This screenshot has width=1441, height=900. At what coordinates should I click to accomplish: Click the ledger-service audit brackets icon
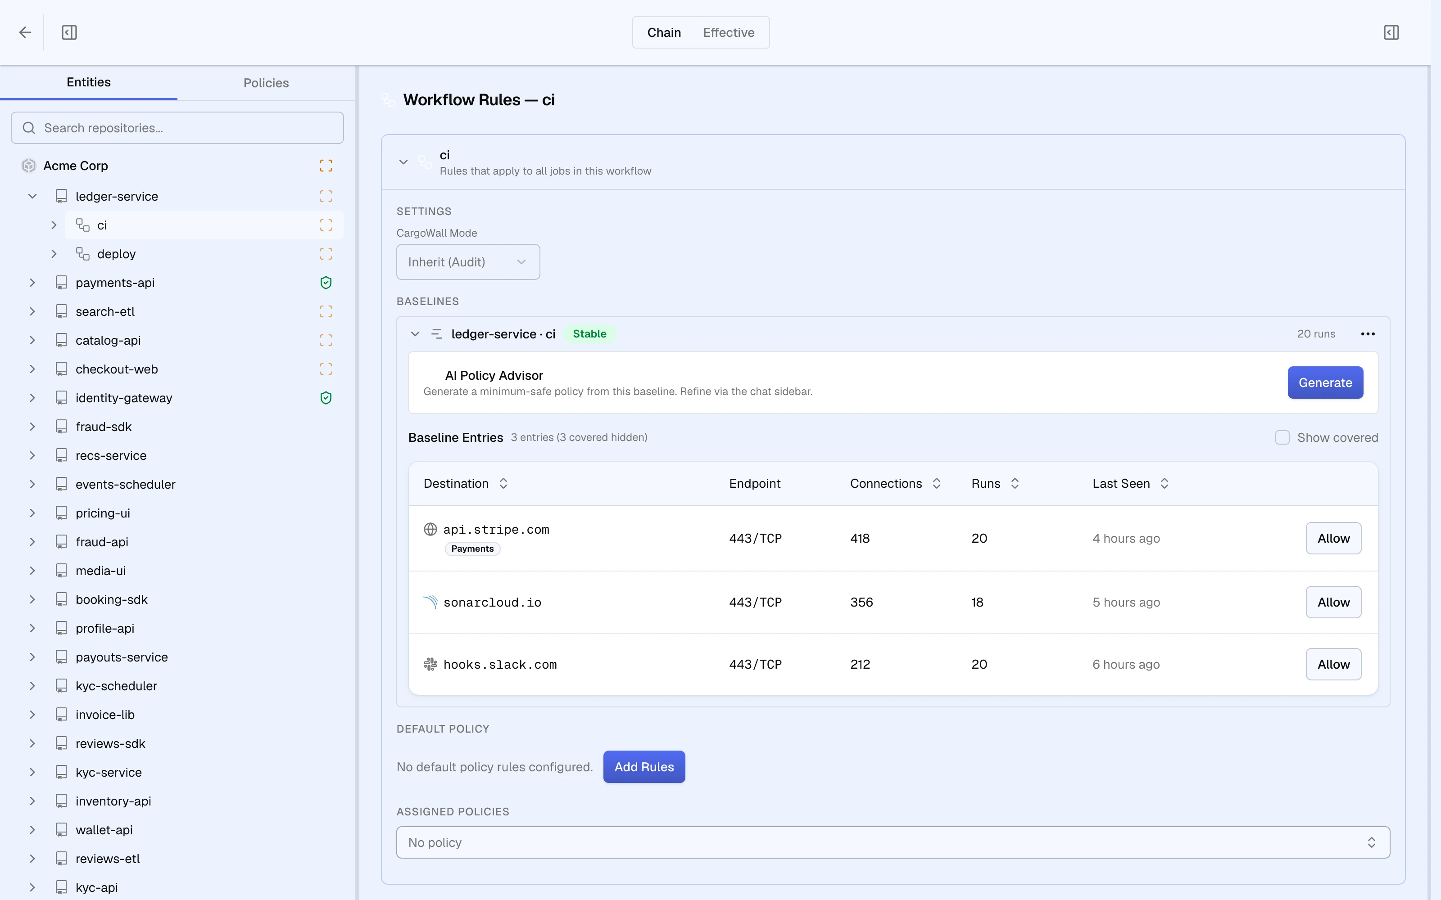click(x=326, y=197)
